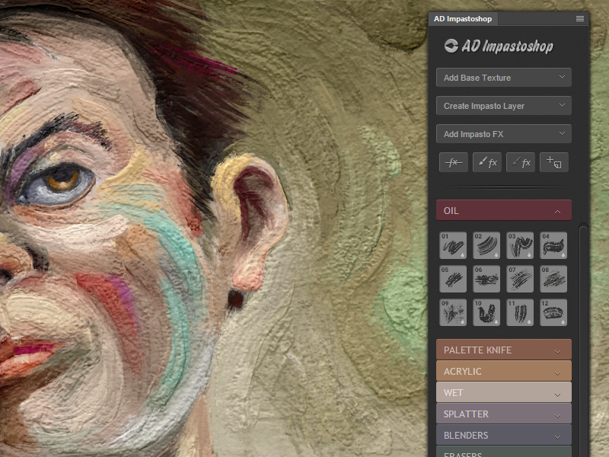Click the bright brush fx icon
Image resolution: width=609 pixels, height=457 pixels.
tap(486, 162)
